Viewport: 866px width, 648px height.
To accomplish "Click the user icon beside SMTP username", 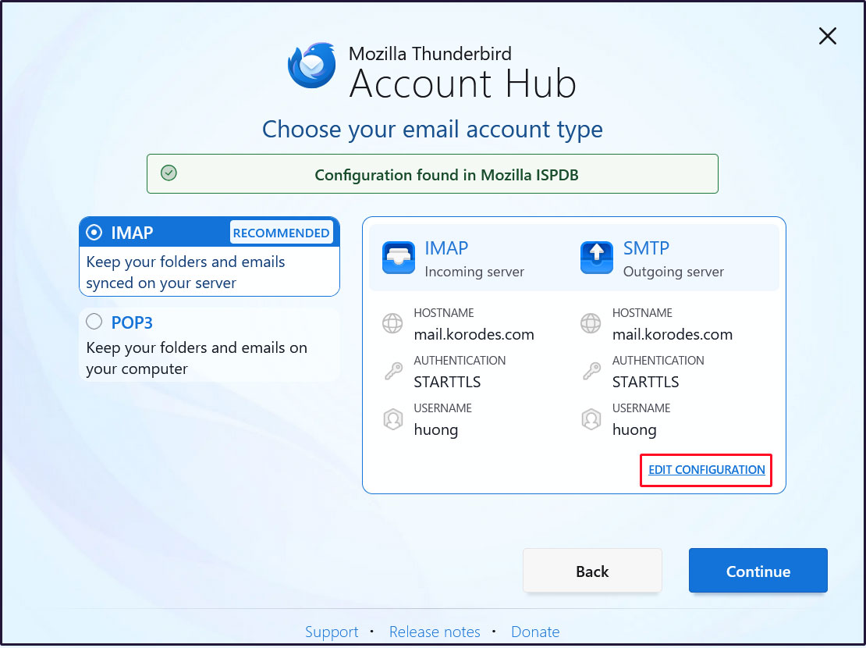I will 591,419.
